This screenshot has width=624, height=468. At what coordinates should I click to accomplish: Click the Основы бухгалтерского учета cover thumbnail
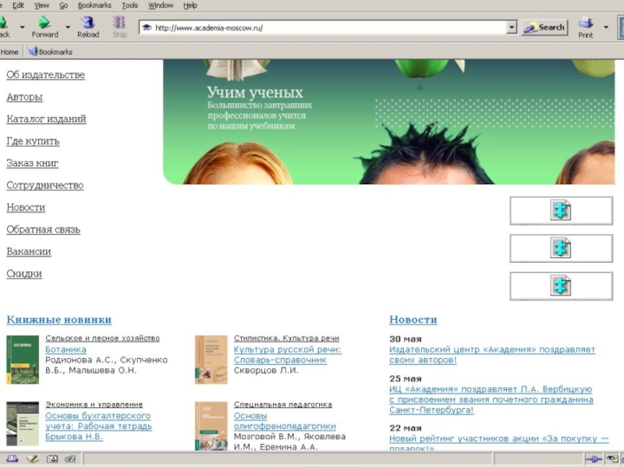23,424
